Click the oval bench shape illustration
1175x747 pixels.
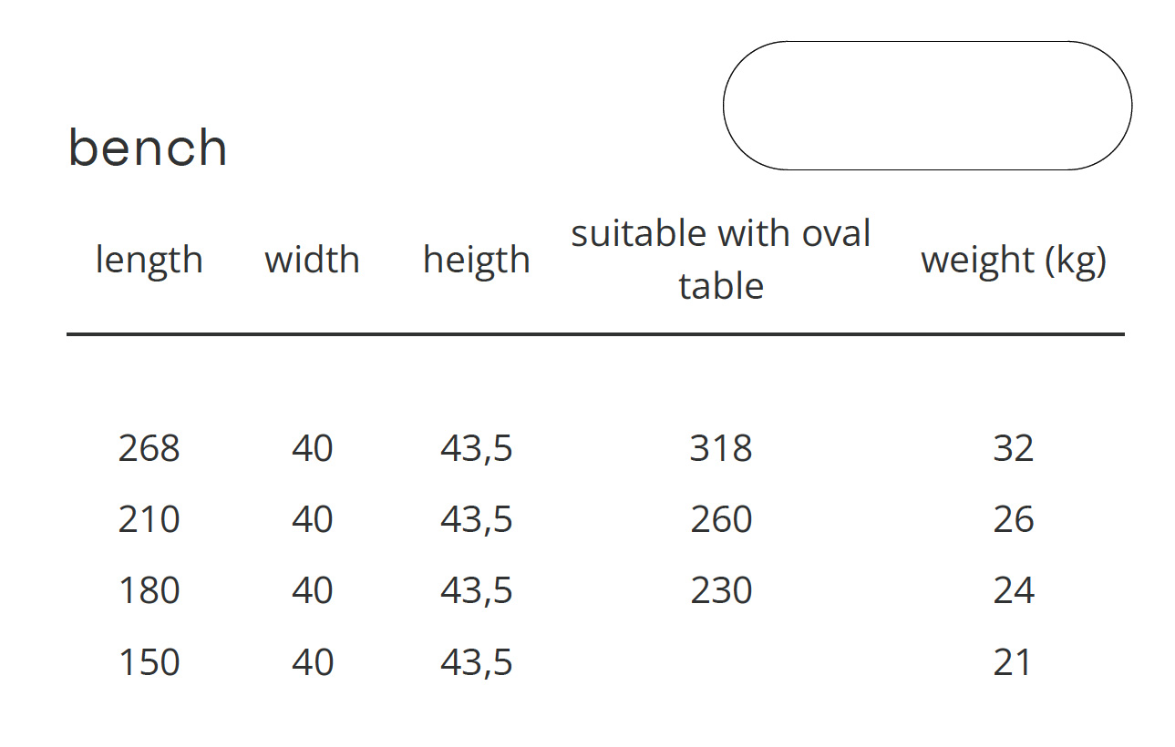pyautogui.click(x=927, y=106)
